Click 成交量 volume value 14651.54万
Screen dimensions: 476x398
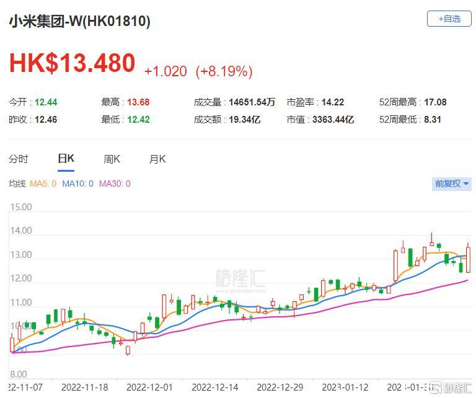tap(252, 102)
